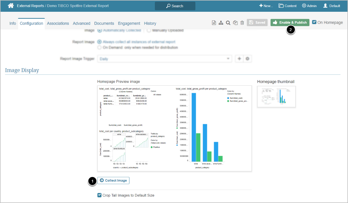Open the New menu in top bar
348x203 pixels.
click(x=266, y=6)
